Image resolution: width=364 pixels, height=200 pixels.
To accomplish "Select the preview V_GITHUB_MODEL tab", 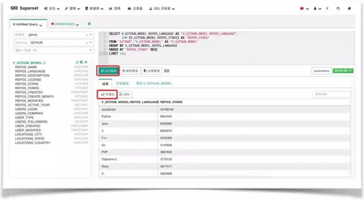I will click(x=154, y=84).
